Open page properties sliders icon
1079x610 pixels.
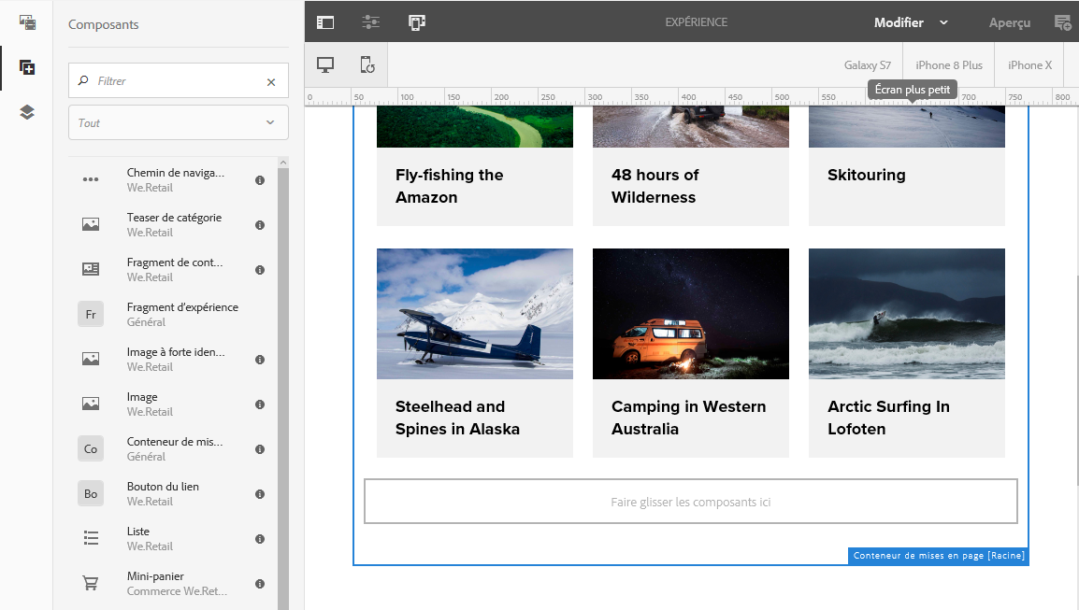(371, 22)
